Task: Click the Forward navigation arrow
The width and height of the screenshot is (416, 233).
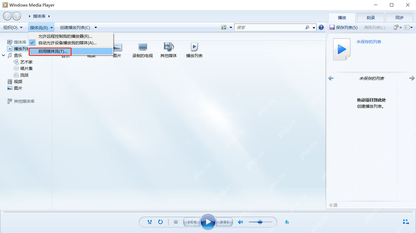Action: pyautogui.click(x=17, y=16)
